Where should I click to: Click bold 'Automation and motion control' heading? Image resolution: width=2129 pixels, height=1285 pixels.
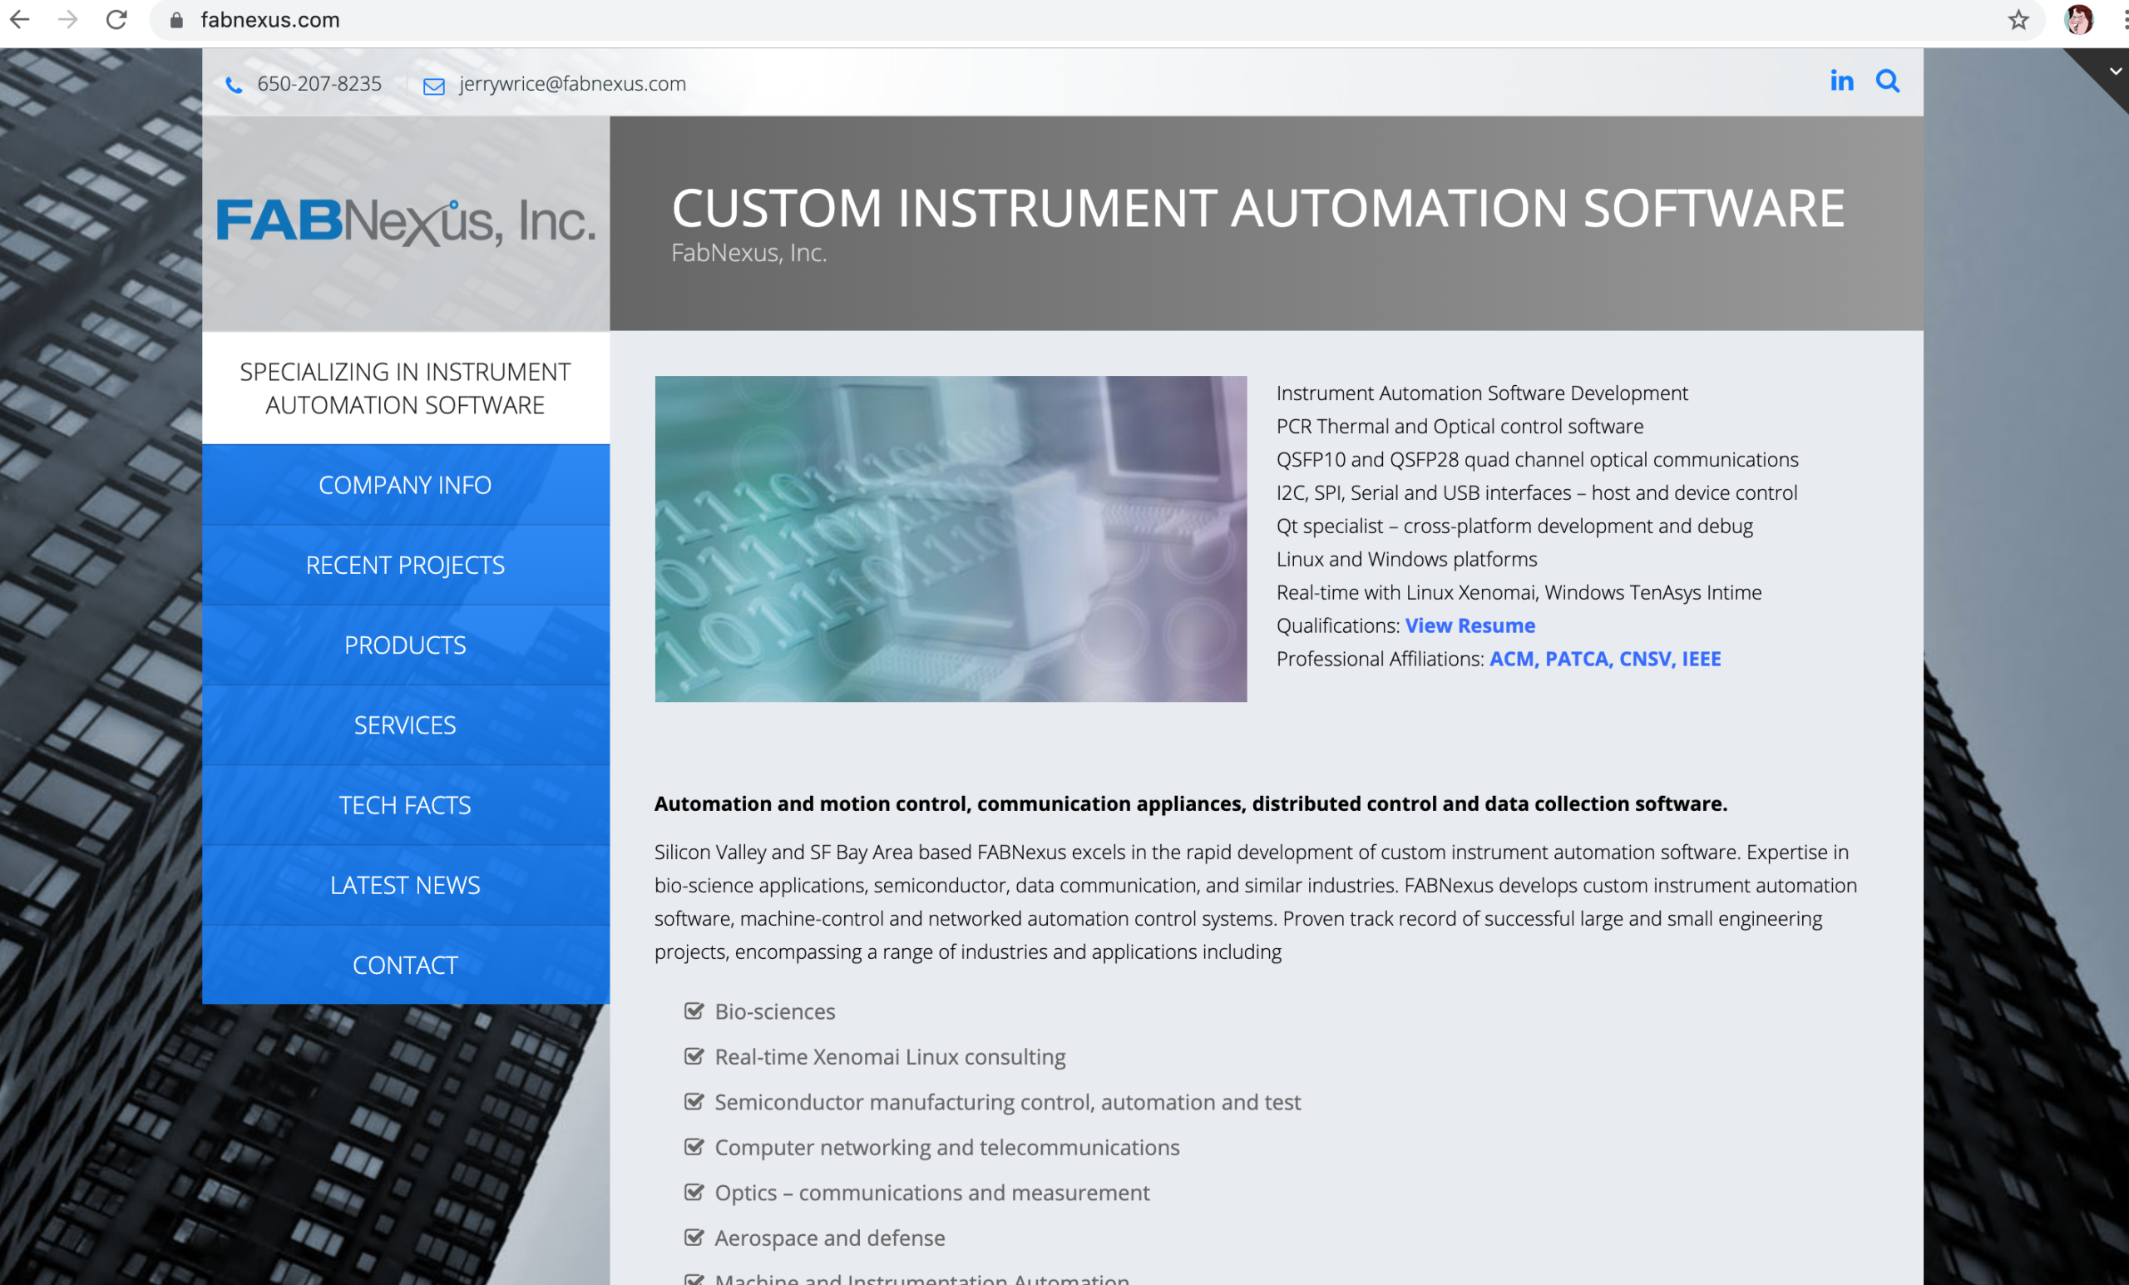pyautogui.click(x=1191, y=803)
